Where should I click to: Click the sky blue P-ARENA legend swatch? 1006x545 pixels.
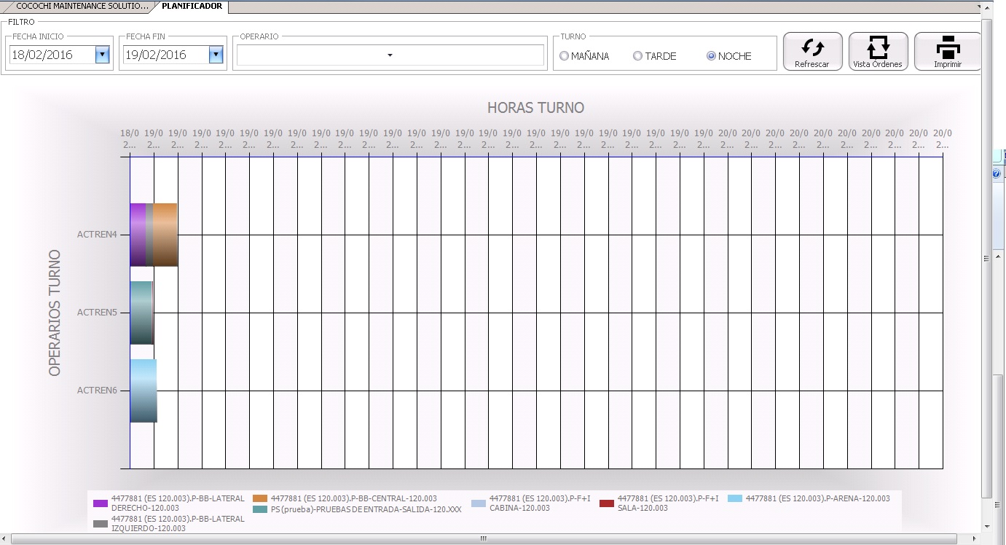click(x=735, y=498)
